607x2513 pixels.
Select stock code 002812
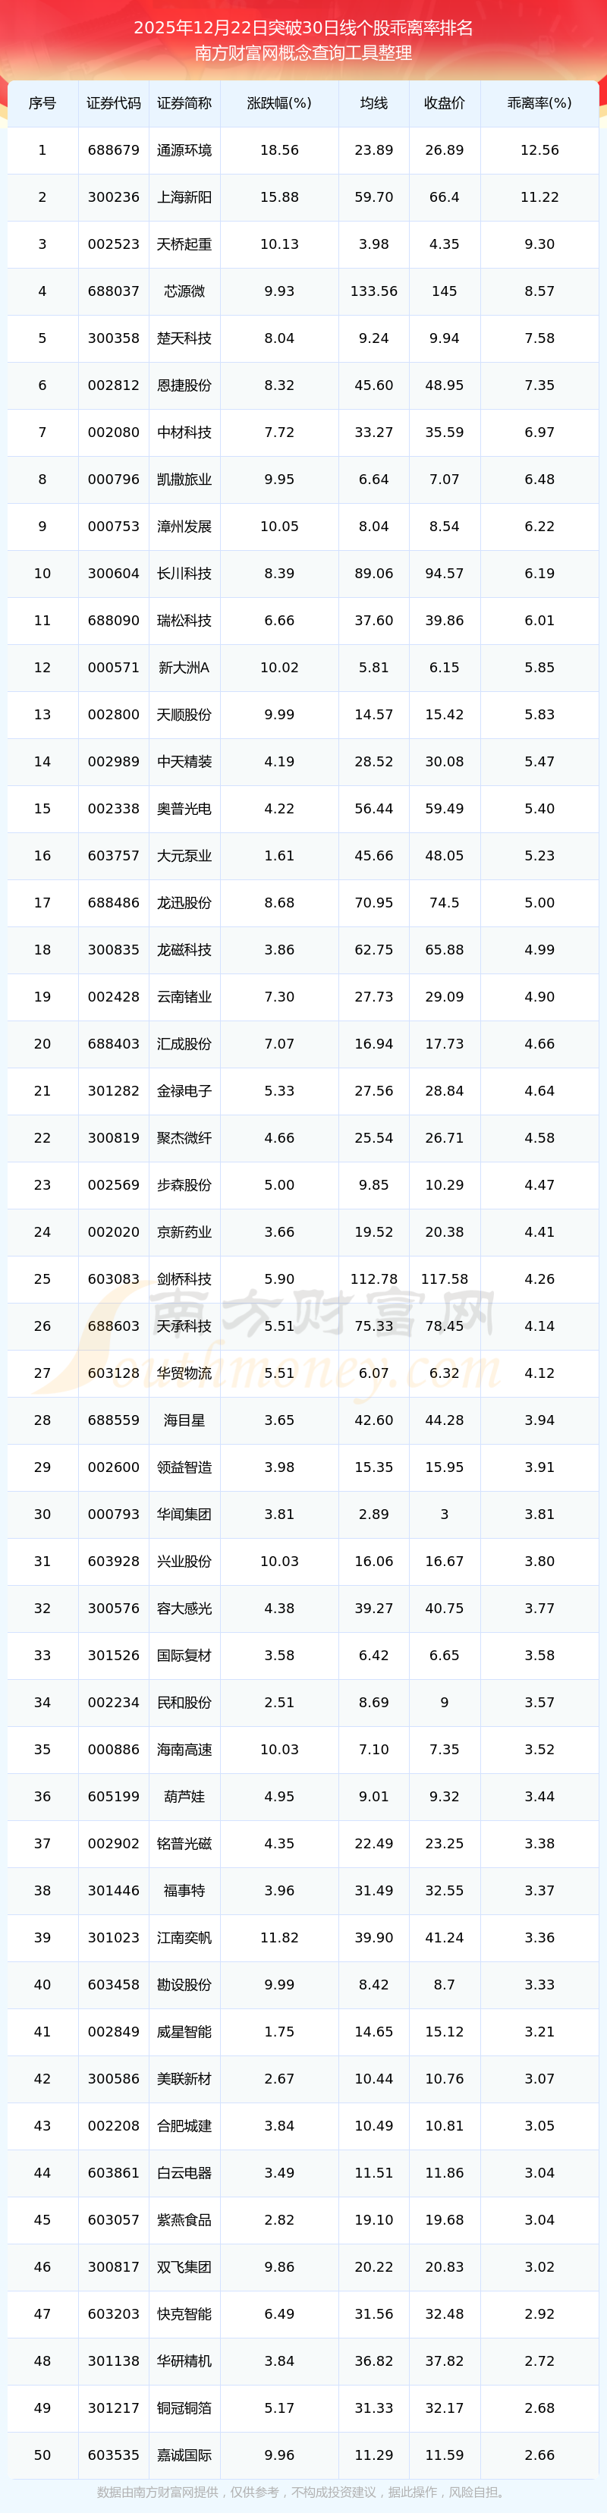113,385
